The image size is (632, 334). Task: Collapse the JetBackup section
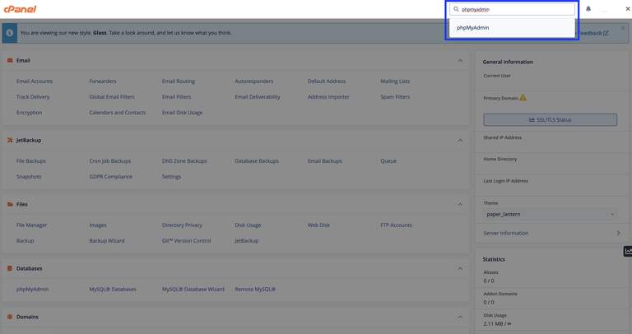coord(460,141)
